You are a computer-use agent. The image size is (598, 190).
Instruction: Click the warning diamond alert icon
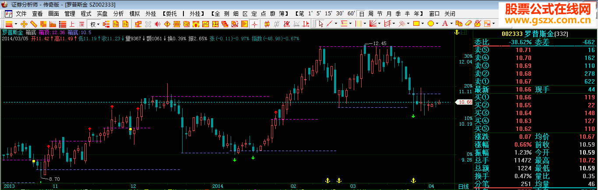pos(167,24)
